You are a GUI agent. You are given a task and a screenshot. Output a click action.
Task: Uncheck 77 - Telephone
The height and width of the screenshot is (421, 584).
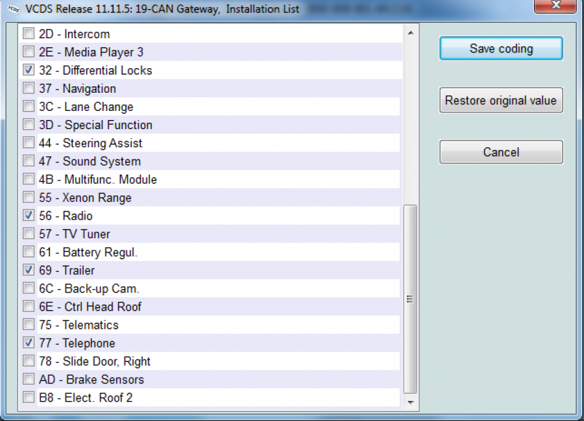[x=29, y=343]
